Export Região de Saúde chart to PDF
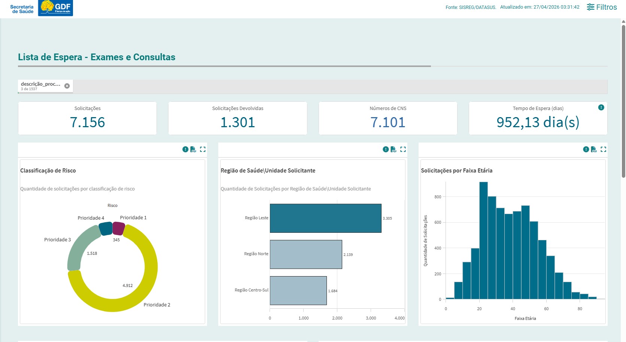The width and height of the screenshot is (626, 342). pos(393,149)
